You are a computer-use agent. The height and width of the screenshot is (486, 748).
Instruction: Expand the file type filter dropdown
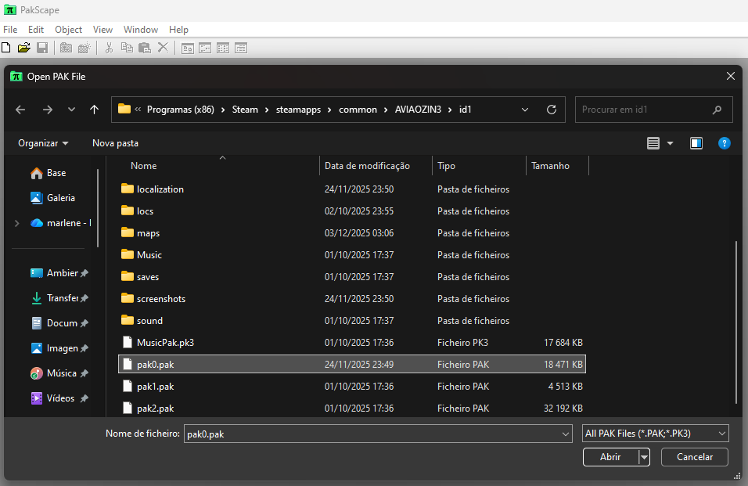pos(656,434)
